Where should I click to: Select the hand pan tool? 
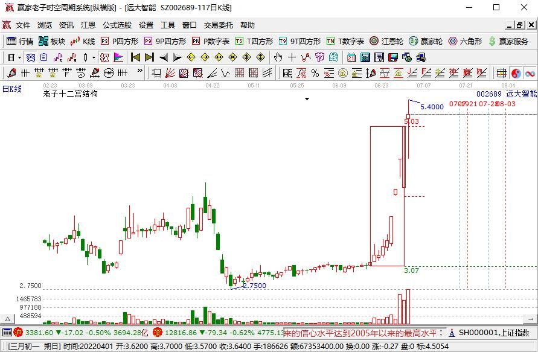point(278,57)
